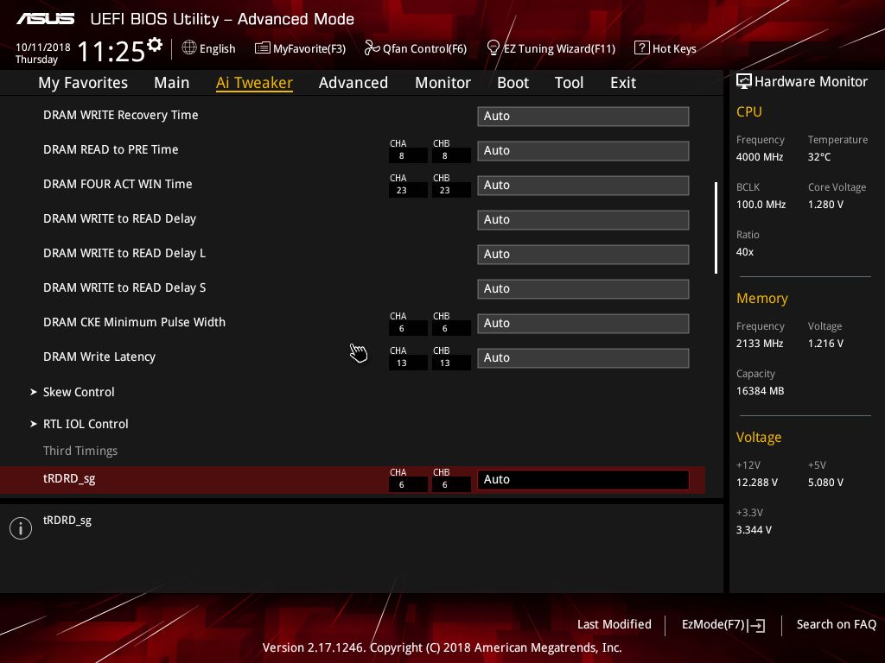
Task: Click the ASUS logo
Action: pyautogui.click(x=45, y=19)
